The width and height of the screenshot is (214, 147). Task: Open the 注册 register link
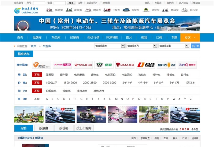pyautogui.click(x=80, y=3)
